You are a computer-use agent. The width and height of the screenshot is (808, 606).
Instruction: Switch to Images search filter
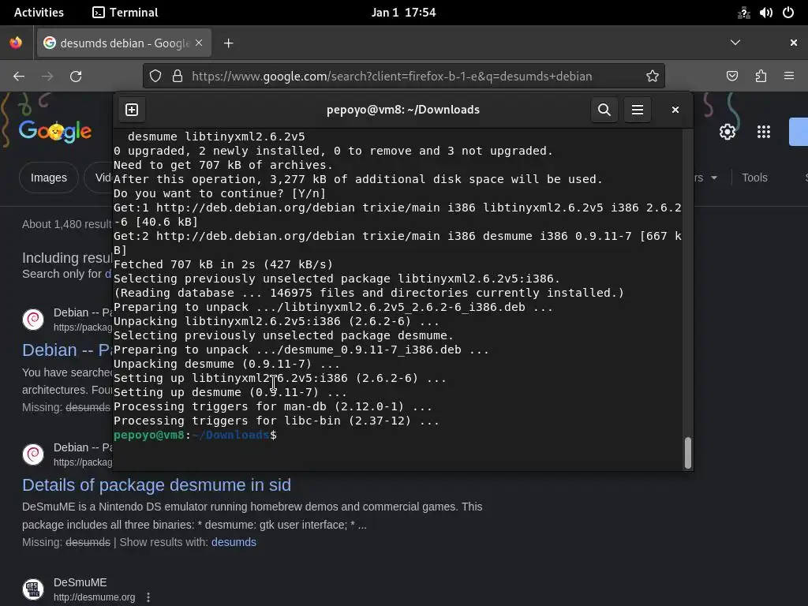48,178
